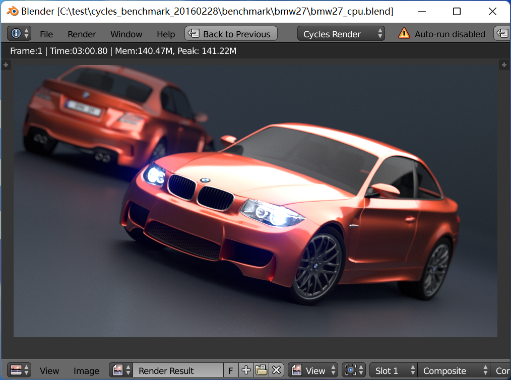Open the View mode dropdown
This screenshot has height=380, width=511.
pos(313,370)
